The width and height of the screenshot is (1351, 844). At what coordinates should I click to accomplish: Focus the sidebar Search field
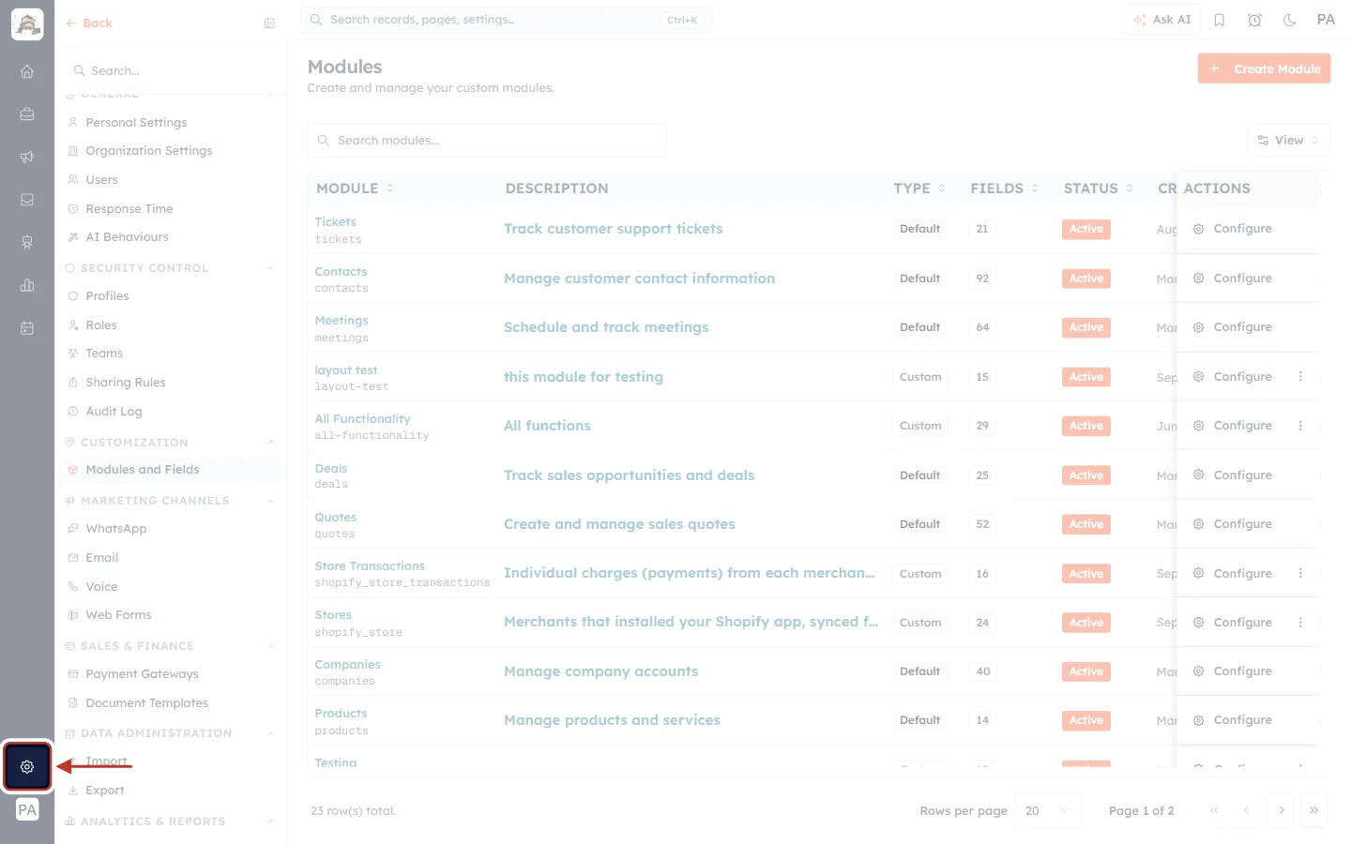click(172, 71)
